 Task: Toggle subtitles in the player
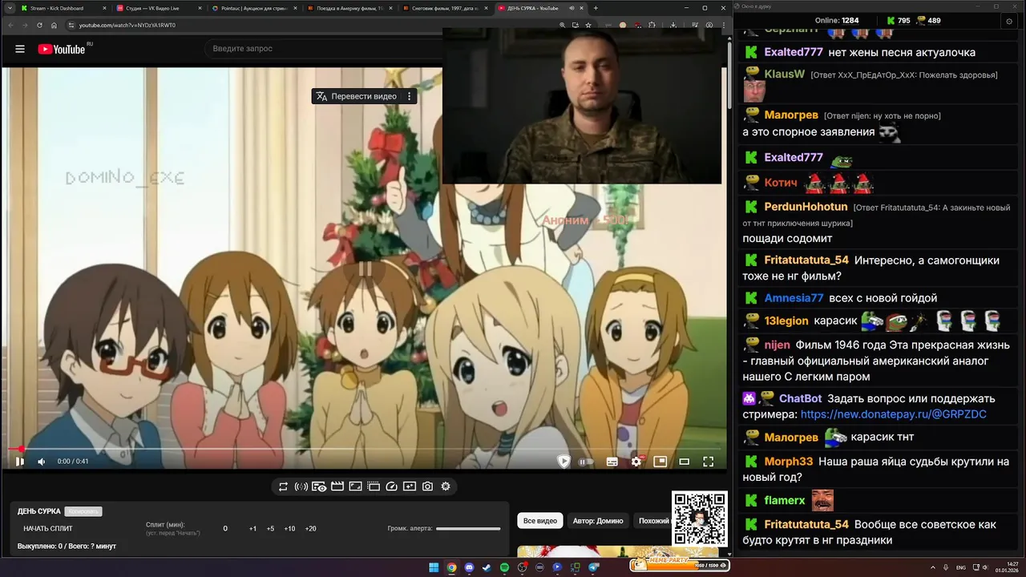pos(612,462)
